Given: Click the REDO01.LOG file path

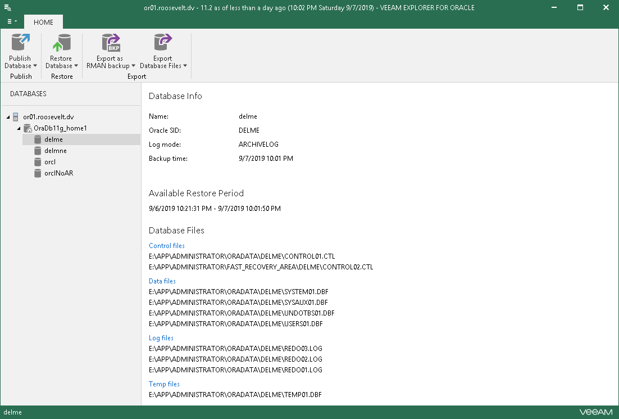Looking at the screenshot, I should [236, 370].
